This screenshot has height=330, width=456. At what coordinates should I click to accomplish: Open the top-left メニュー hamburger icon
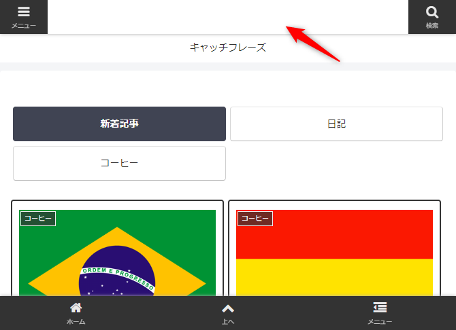(x=24, y=12)
